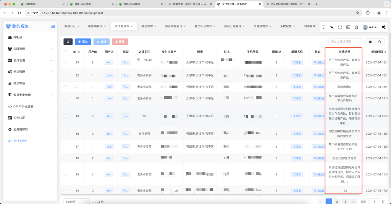
Task: Open 实名认证 in the sidebar
Action: coord(30,118)
